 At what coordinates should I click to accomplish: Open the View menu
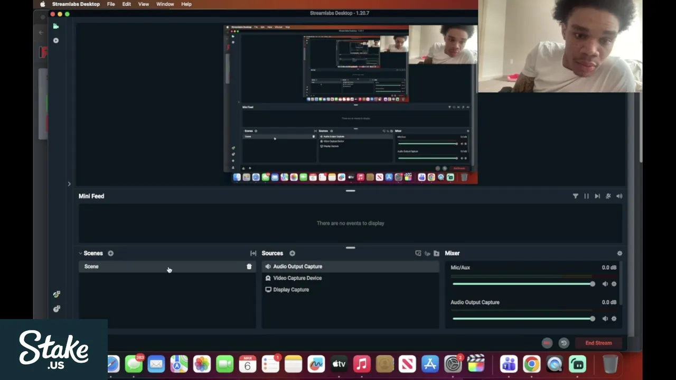144,4
